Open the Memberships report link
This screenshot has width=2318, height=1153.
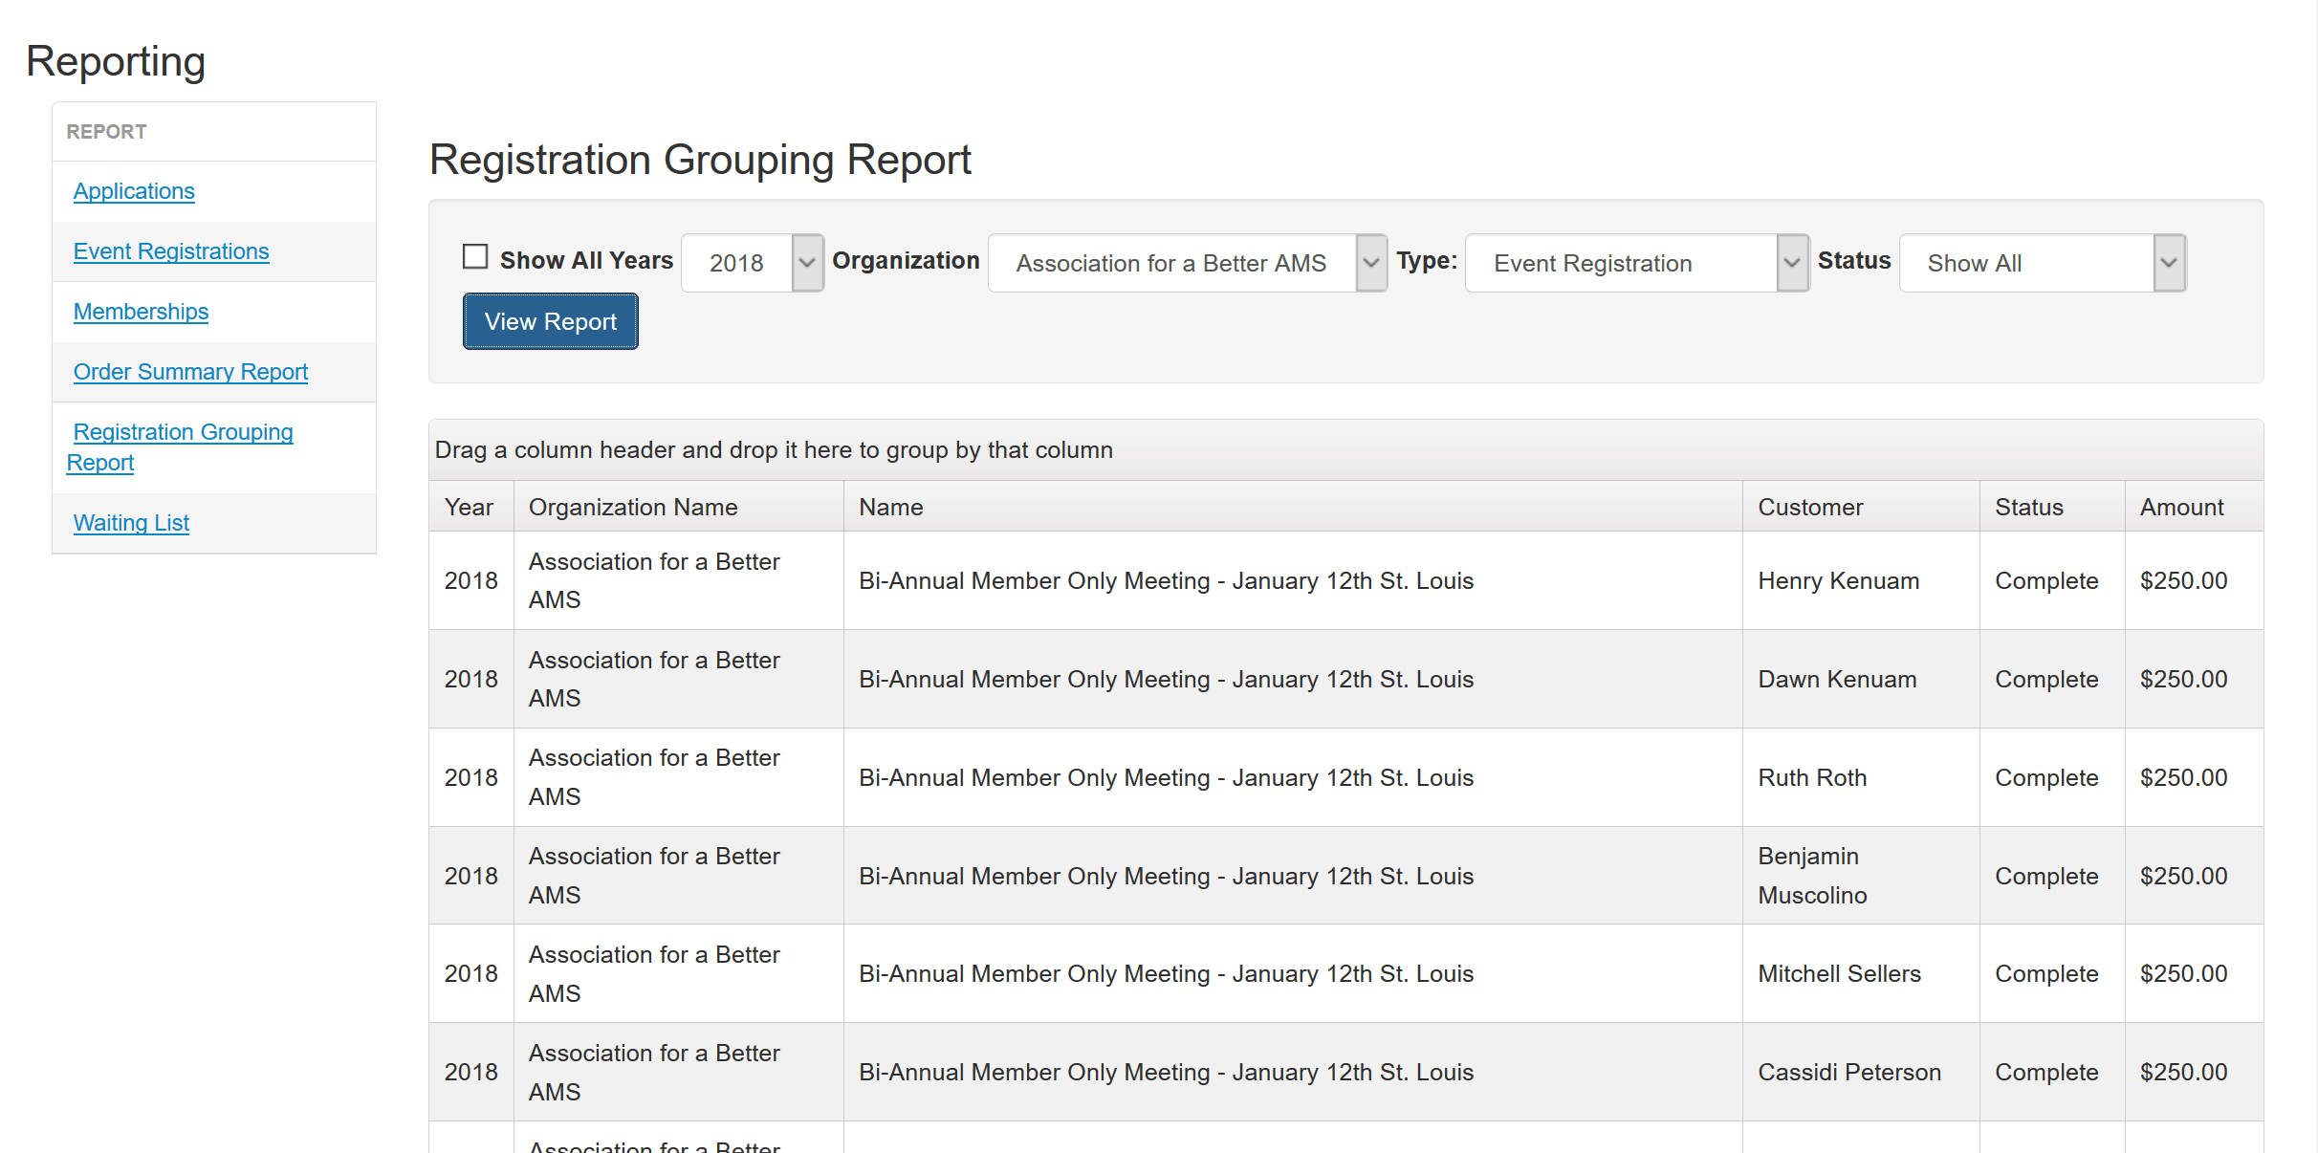tap(141, 312)
